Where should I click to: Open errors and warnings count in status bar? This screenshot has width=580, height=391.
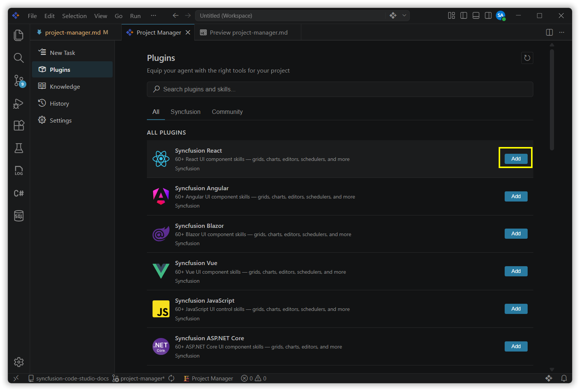[x=253, y=378]
